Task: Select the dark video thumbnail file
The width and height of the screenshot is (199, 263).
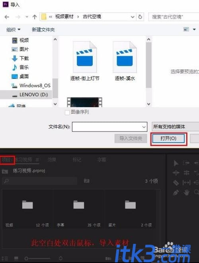Action: pos(85,102)
